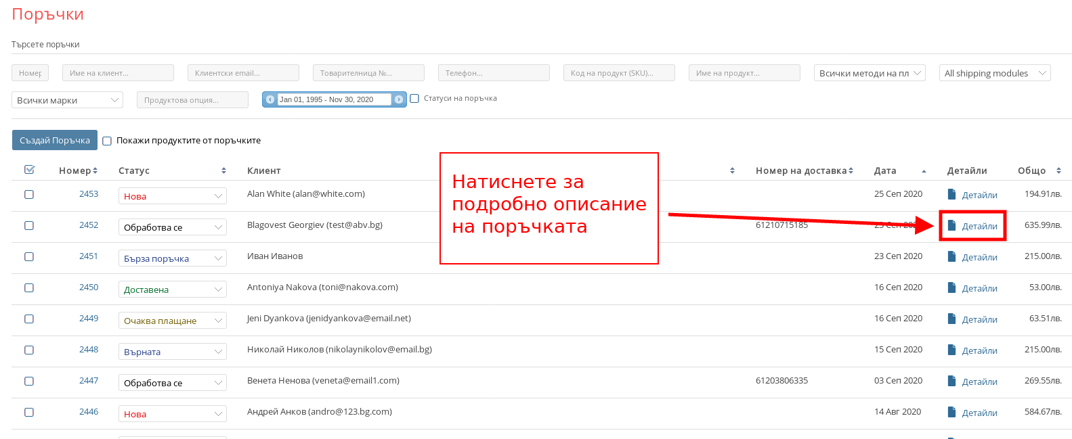
Task: Click document icon for order 2447
Action: [x=951, y=381]
